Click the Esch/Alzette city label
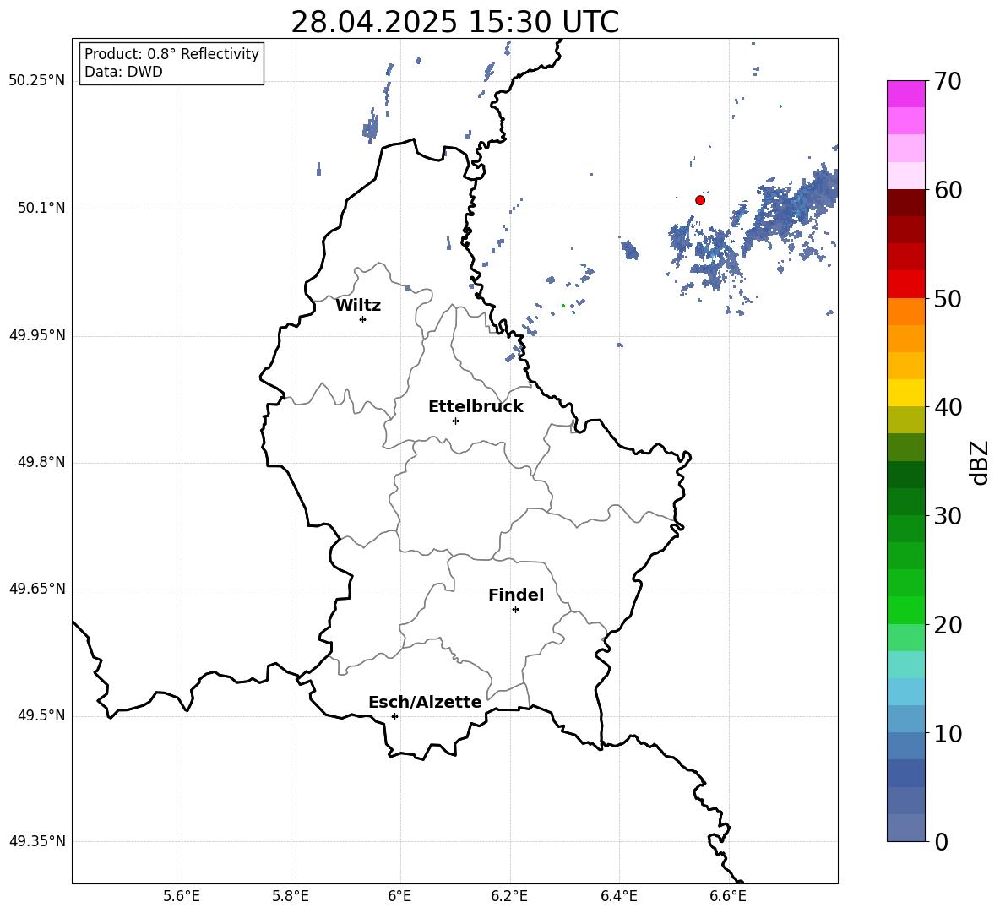Viewport: 1000px width, 913px height. 425,703
